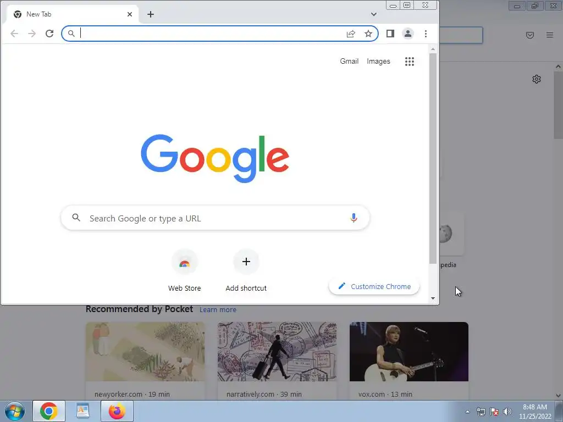The height and width of the screenshot is (422, 563).
Task: Click Chrome scrollbar down arrow
Action: click(433, 298)
